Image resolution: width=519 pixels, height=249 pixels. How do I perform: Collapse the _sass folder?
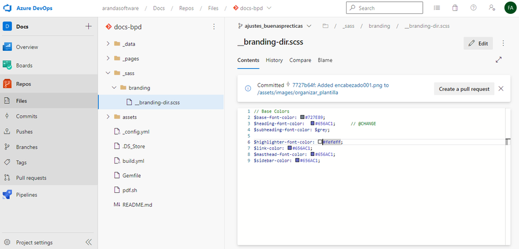[108, 73]
